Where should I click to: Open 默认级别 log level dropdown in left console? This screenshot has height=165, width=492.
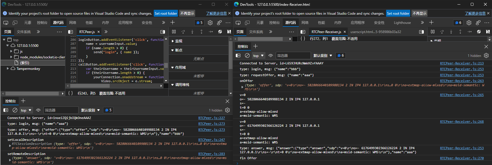(90, 110)
